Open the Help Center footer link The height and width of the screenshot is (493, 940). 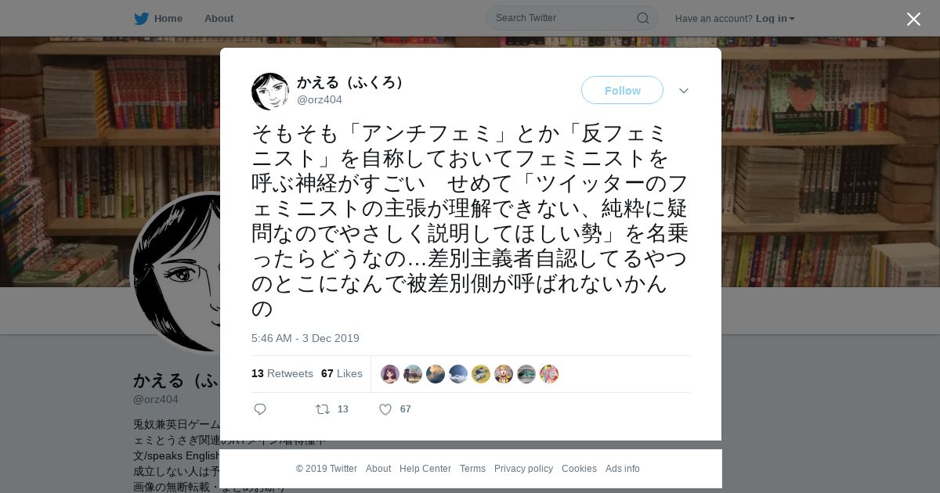point(425,469)
